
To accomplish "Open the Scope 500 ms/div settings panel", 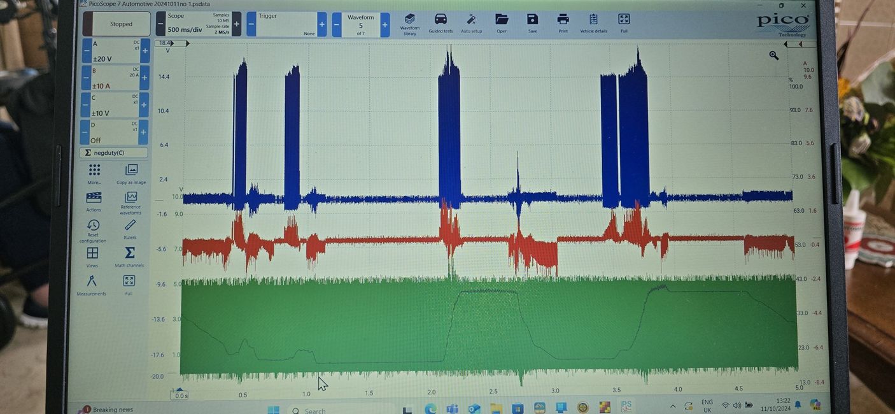I will [x=199, y=24].
